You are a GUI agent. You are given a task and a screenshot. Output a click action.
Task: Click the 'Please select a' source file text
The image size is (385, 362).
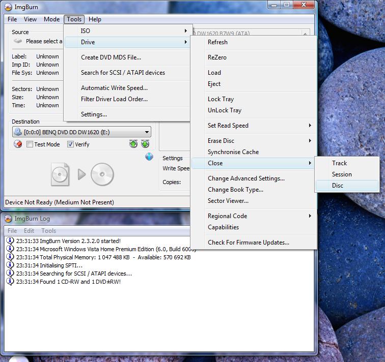click(x=44, y=41)
